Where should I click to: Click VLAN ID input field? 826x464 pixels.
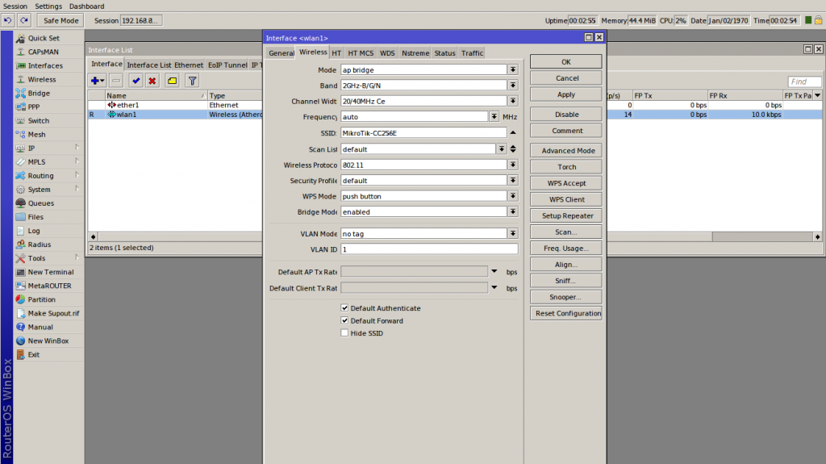tap(429, 249)
